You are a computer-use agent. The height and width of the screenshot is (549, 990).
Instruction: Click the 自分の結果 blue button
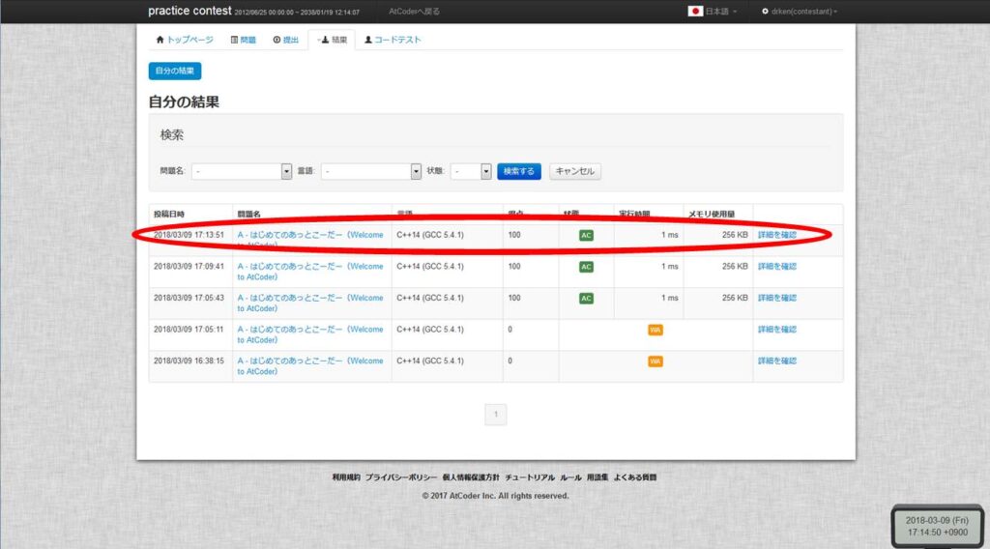point(175,71)
